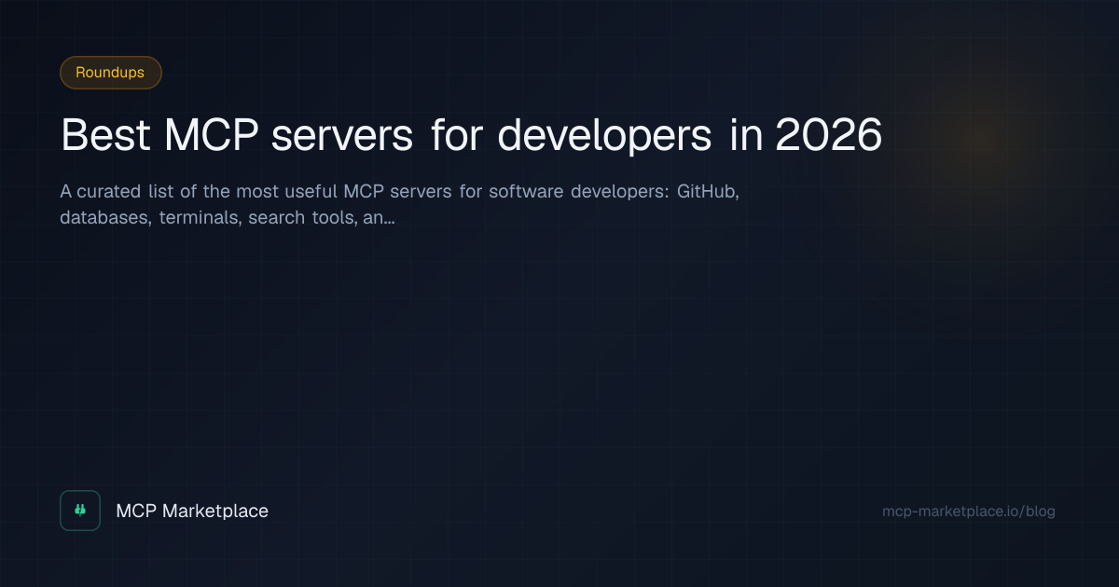
Task: Click the MCP Marketplace logo icon
Action: click(x=80, y=511)
